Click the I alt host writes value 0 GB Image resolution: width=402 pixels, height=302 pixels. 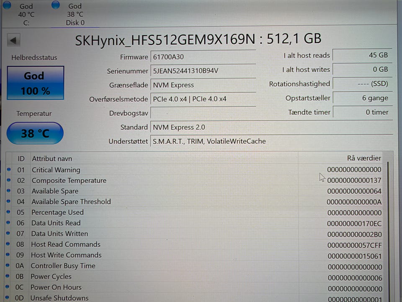(363, 69)
